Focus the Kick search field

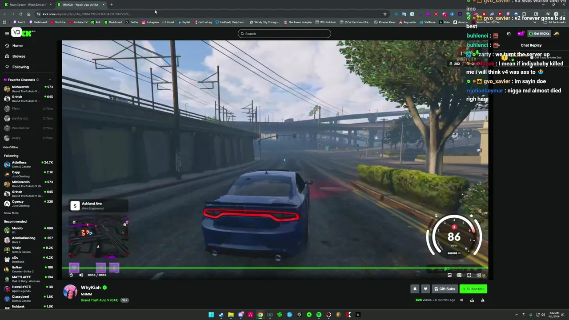tap(284, 34)
